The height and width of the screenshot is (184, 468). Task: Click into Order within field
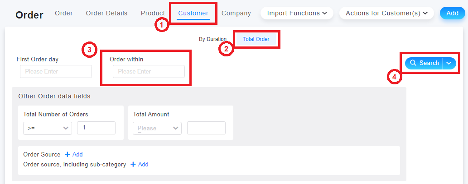coord(149,72)
